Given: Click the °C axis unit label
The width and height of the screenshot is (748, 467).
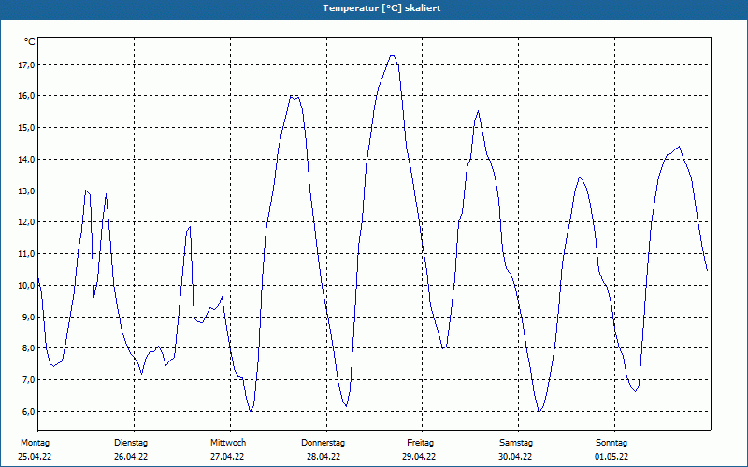Looking at the screenshot, I should point(30,42).
